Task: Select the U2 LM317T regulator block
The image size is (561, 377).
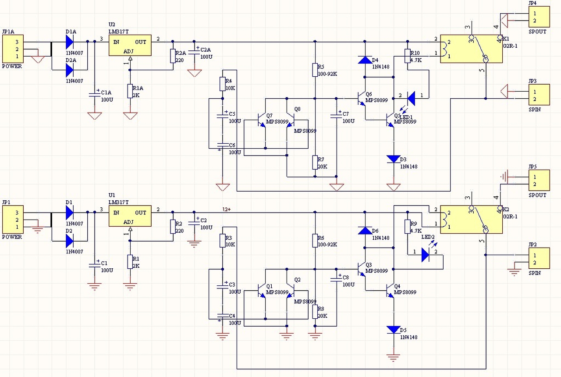Action: coord(130,45)
